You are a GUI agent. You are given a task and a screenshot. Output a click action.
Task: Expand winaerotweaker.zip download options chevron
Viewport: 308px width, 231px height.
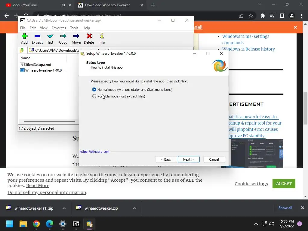coord(134,208)
